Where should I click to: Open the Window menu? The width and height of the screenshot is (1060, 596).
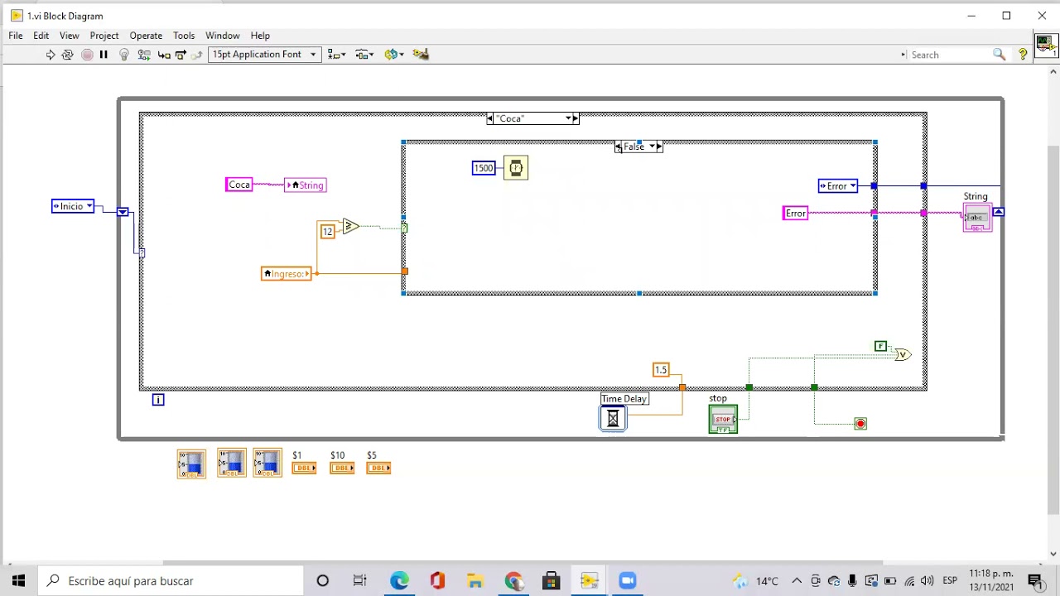223,36
